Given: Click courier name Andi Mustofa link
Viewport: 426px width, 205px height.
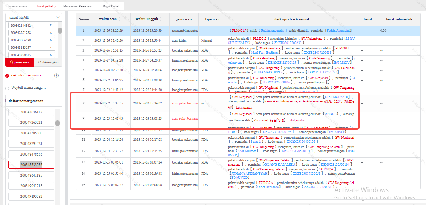Looking at the screenshot, I should [x=246, y=151].
